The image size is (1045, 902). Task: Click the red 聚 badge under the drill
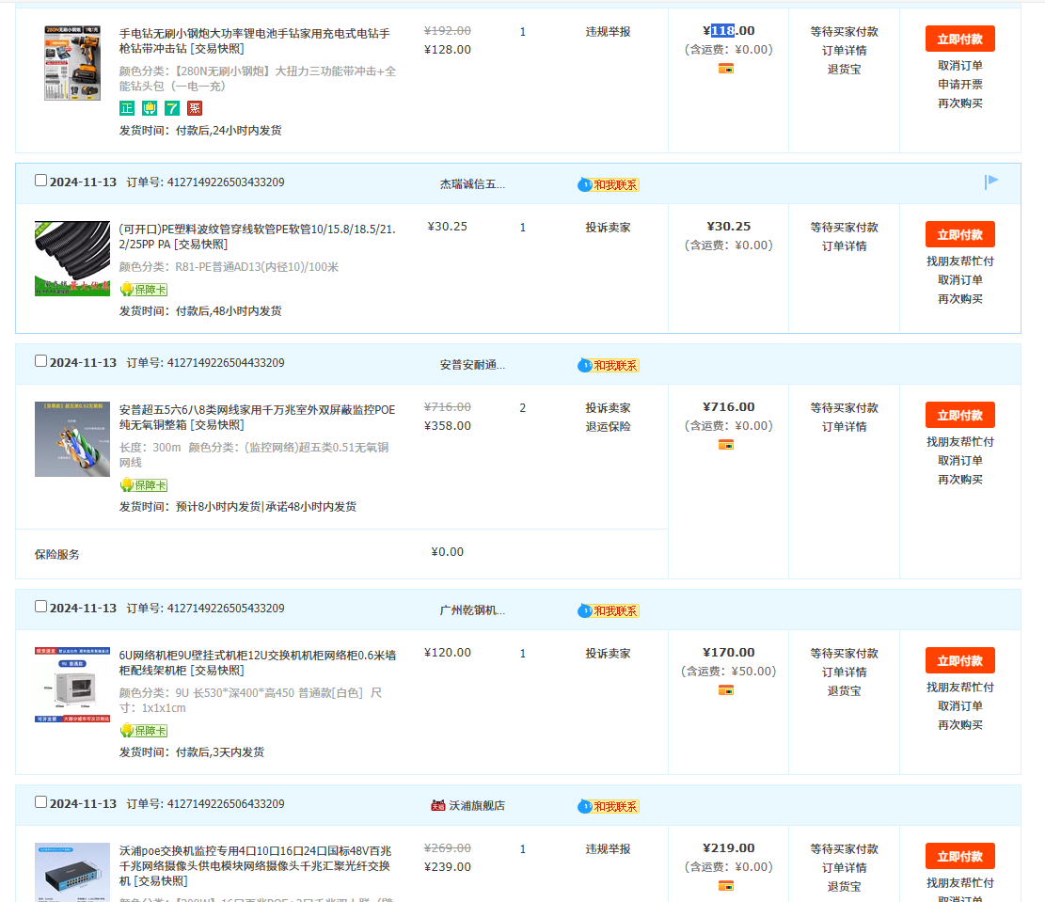click(x=195, y=108)
